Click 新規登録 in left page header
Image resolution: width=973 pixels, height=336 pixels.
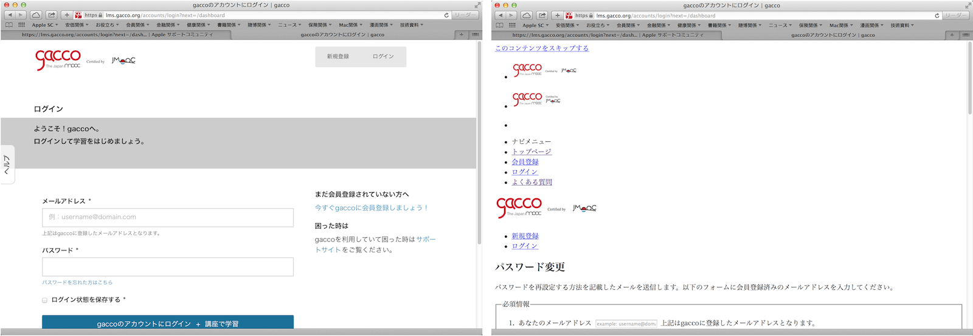point(338,56)
